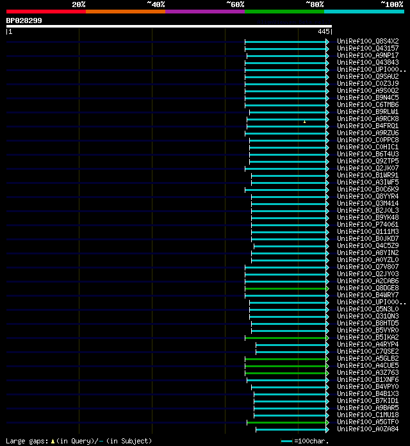Click the cyan 100char scale bar in legend
This screenshot has height=446, width=410.
coord(286,441)
